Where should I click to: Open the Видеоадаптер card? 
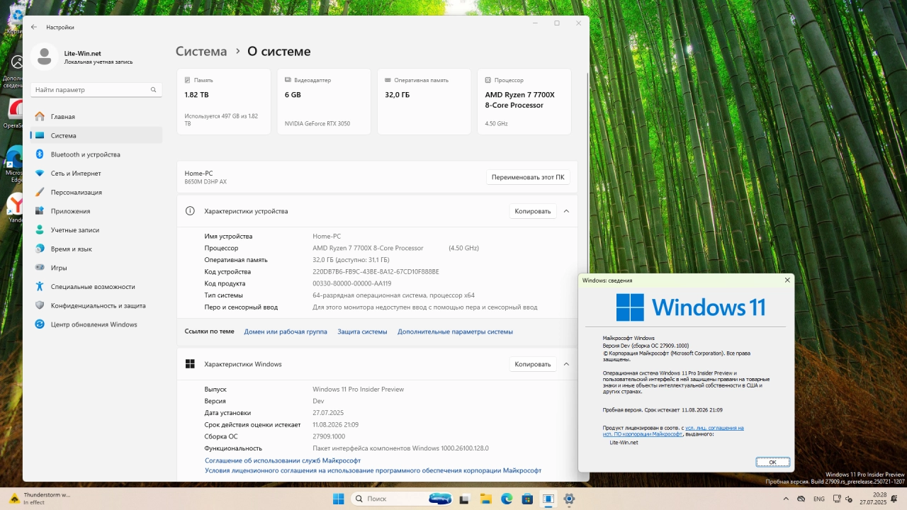pos(324,101)
